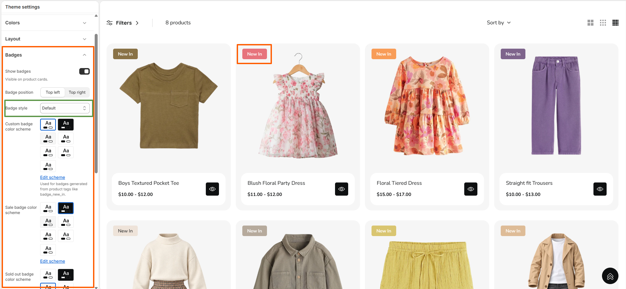Quick view Boys Textured Pocket Tee
This screenshot has width=626, height=289.
[x=212, y=189]
